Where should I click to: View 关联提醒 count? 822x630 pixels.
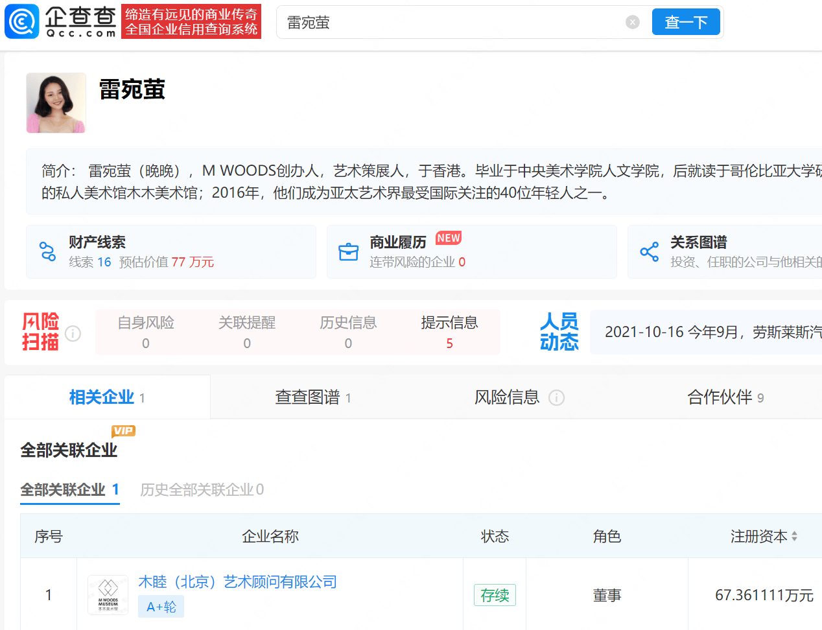pyautogui.click(x=247, y=332)
